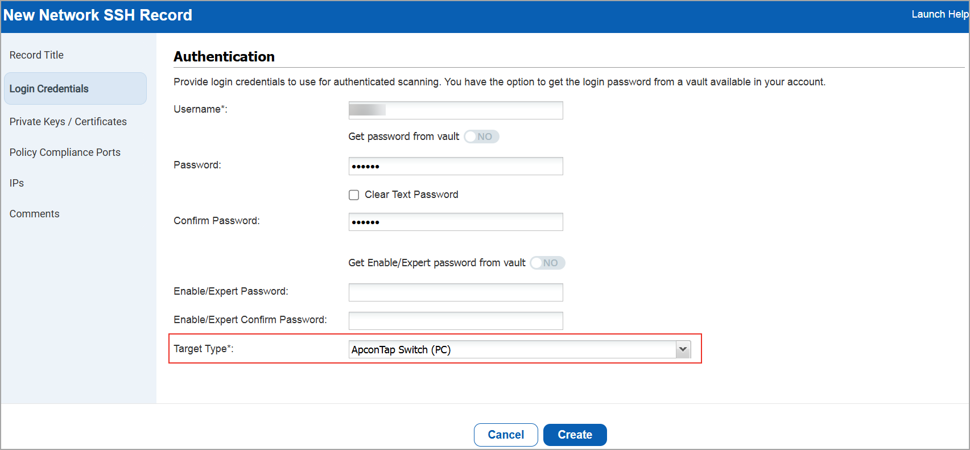Check the Clear Text Password box
970x450 pixels.
pyautogui.click(x=354, y=195)
